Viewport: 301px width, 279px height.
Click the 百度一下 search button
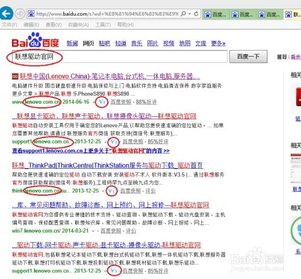pyautogui.click(x=249, y=57)
